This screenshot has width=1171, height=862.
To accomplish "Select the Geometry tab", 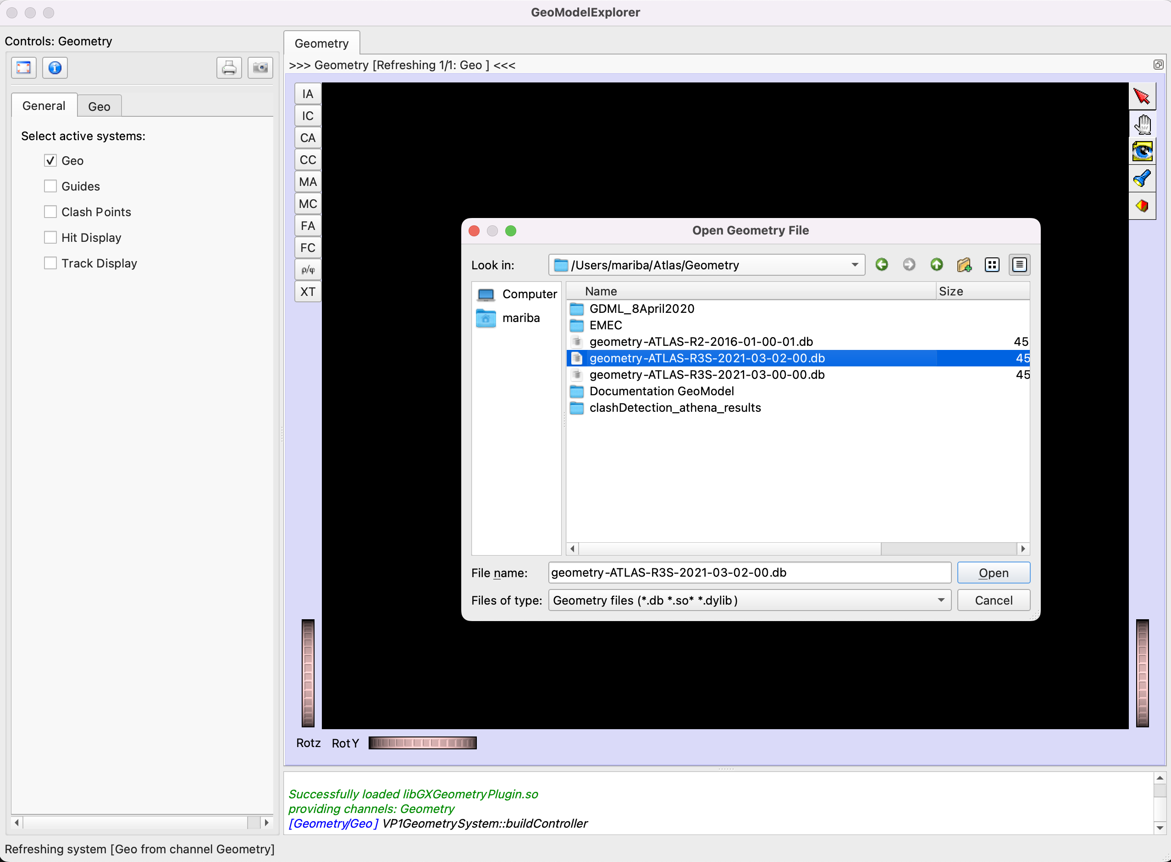I will [322, 44].
